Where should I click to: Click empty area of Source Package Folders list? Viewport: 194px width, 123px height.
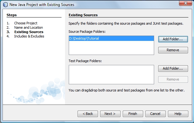[x=111, y=48]
